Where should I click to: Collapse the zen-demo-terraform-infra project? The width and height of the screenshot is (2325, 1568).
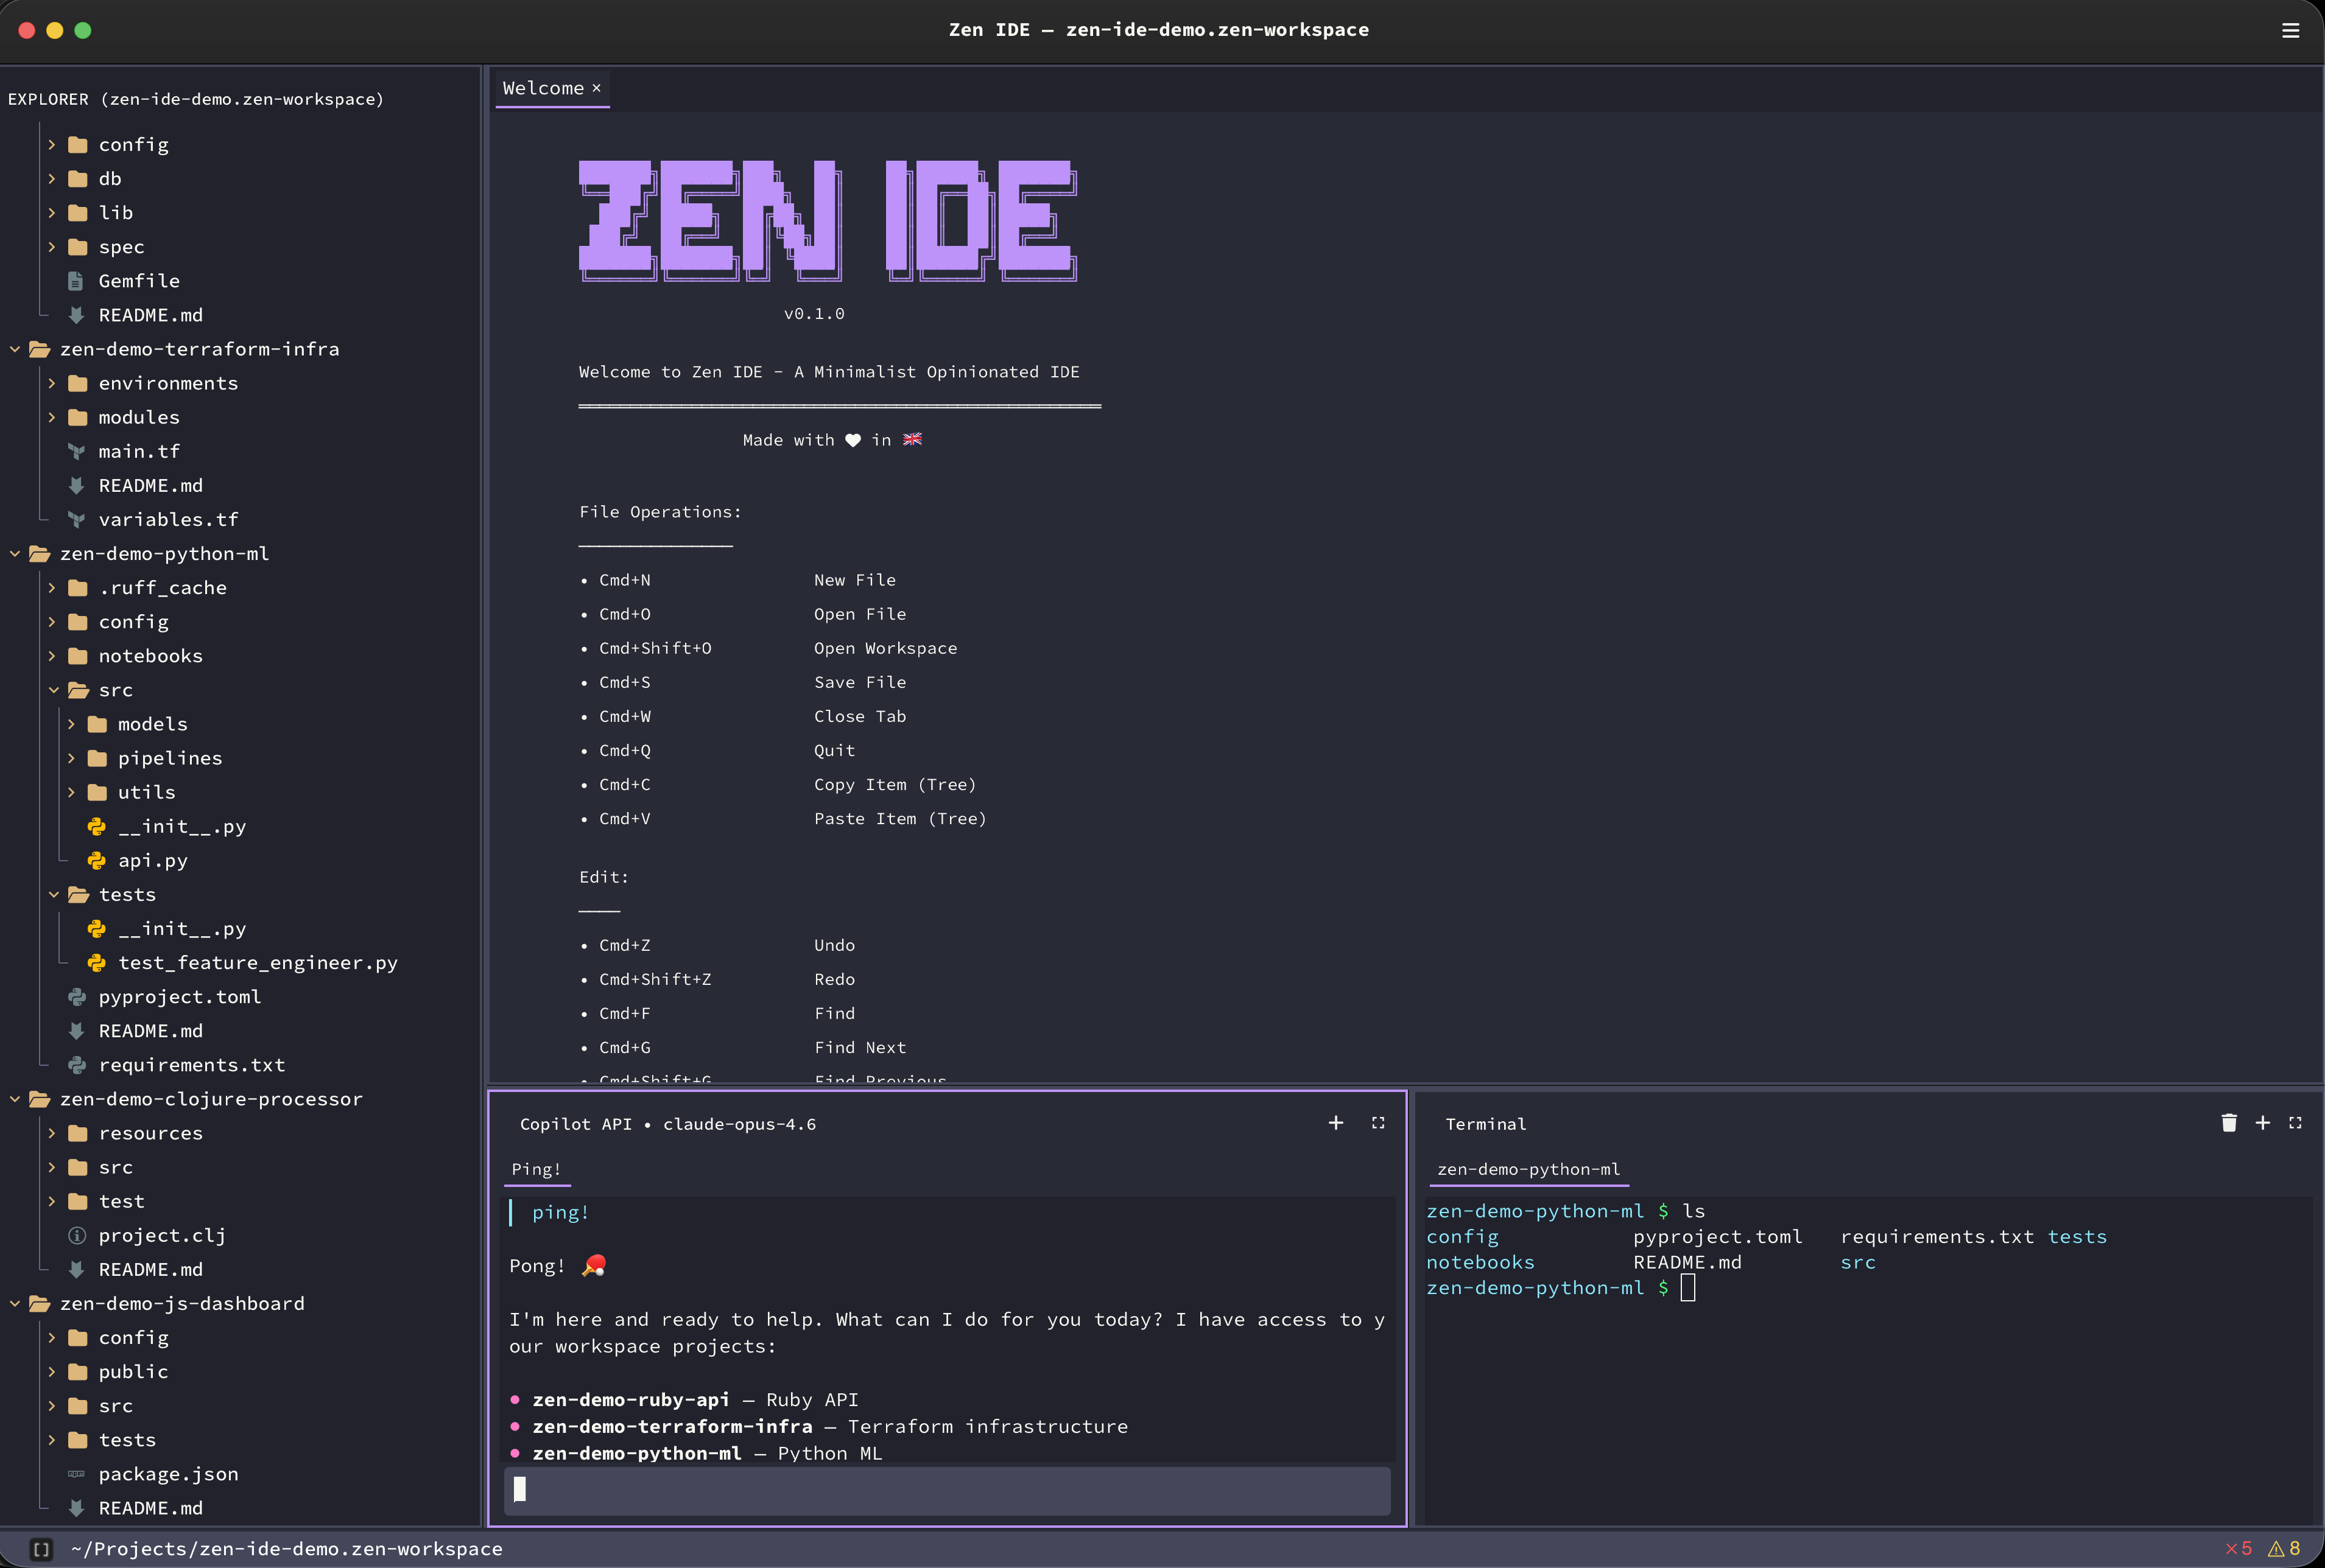15,349
